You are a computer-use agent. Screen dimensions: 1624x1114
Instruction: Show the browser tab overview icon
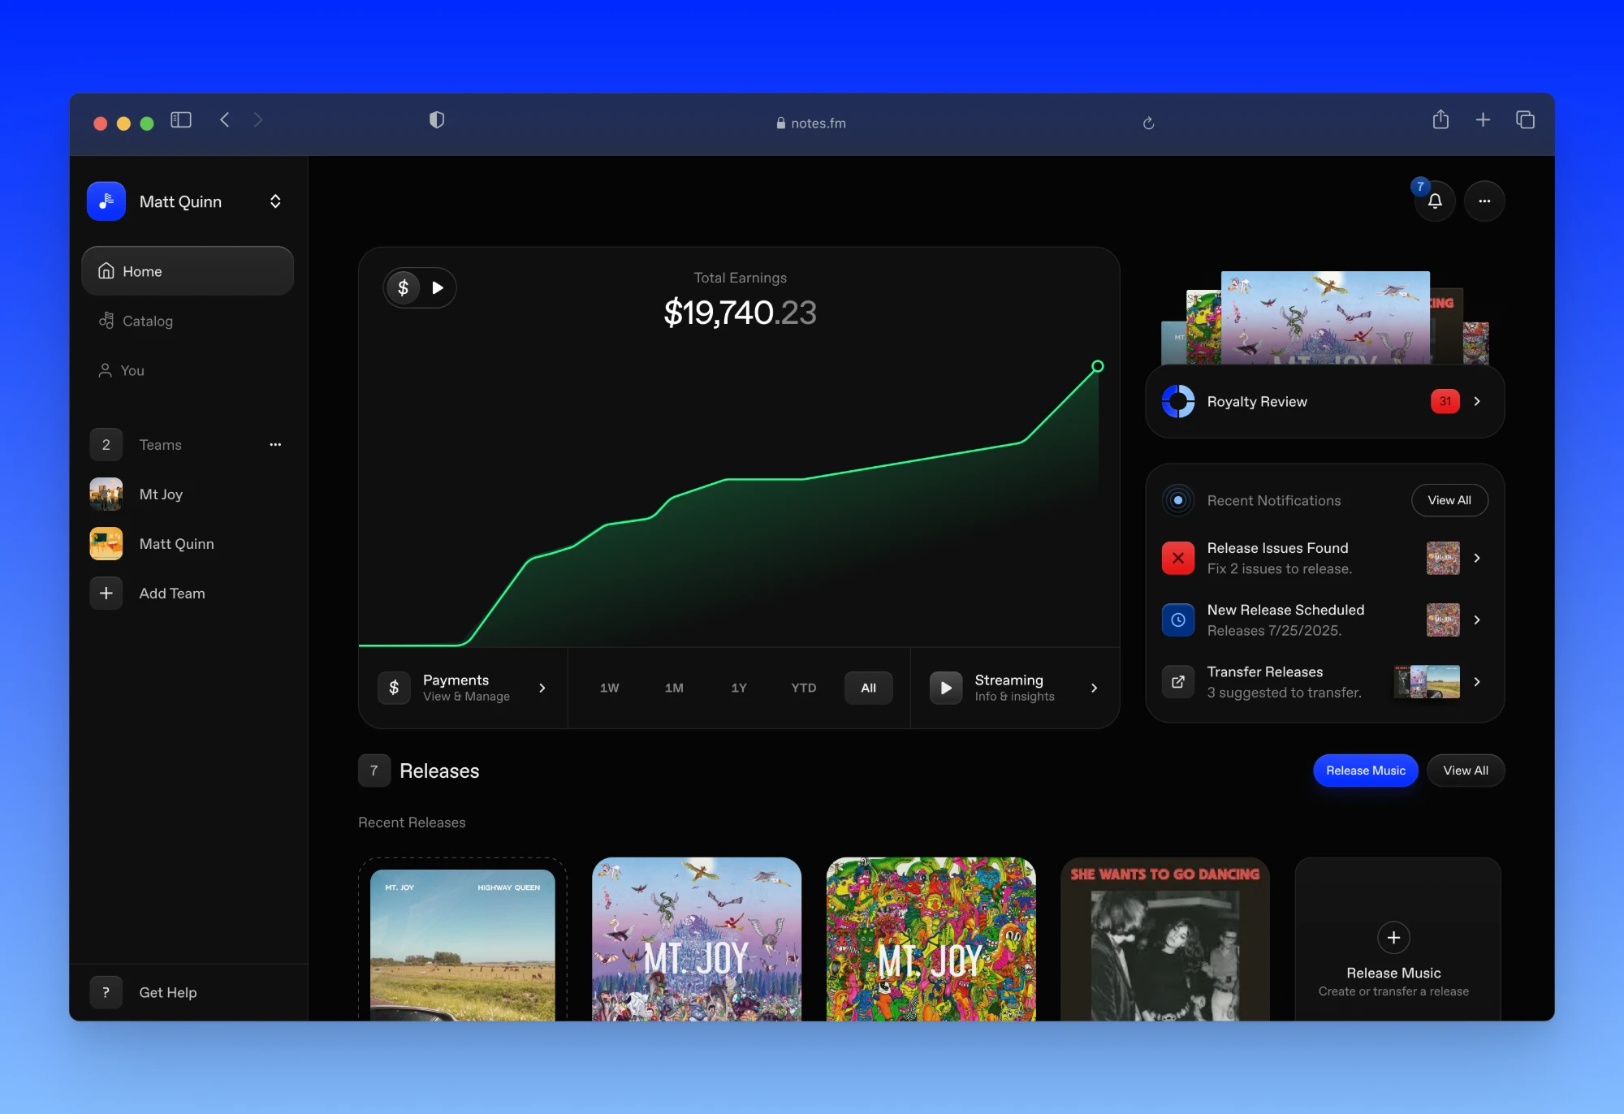tap(1525, 120)
